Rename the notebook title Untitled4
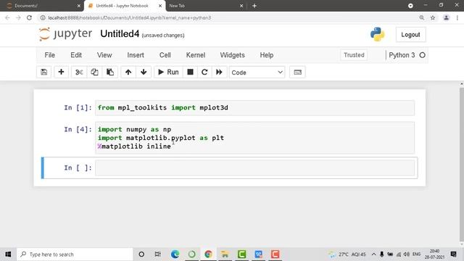The image size is (464, 261). tap(120, 34)
